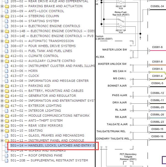The width and height of the screenshot is (166, 167).
Task: Click the TAILGATE AJAR signal label
Action: (x=117, y=124)
